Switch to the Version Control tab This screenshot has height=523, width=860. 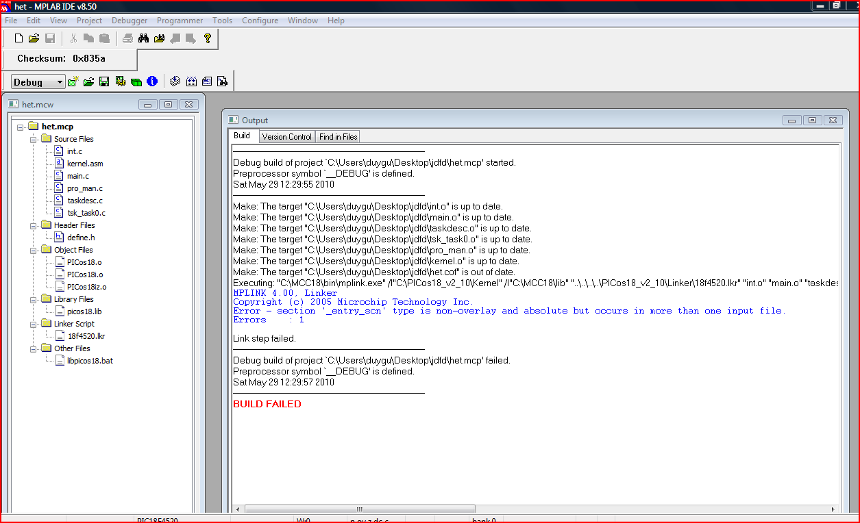pyautogui.click(x=287, y=137)
